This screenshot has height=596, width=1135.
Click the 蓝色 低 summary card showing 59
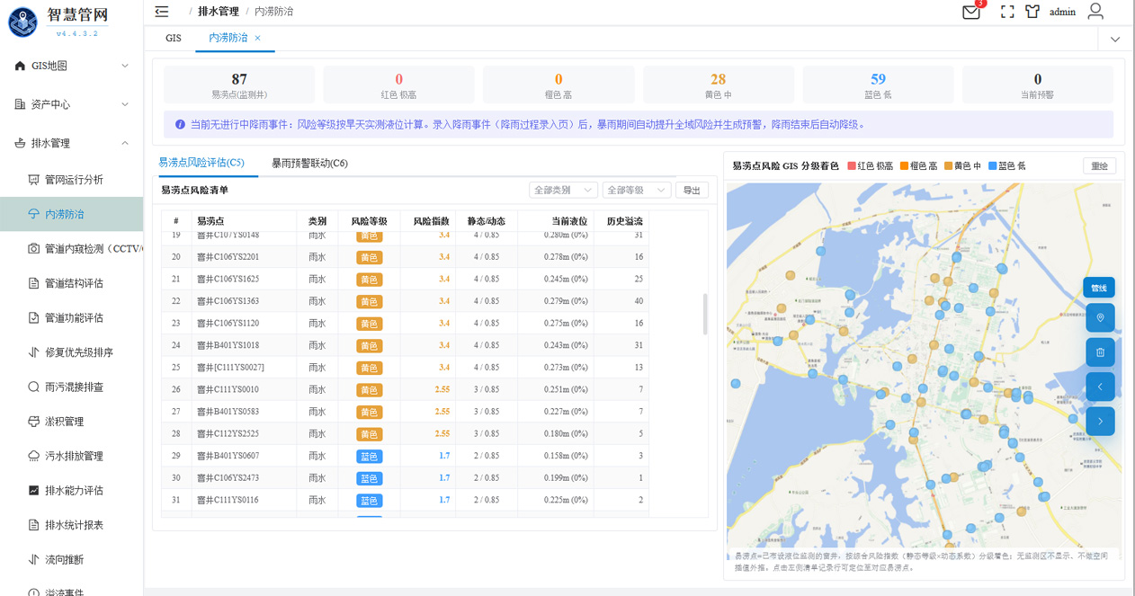(878, 85)
